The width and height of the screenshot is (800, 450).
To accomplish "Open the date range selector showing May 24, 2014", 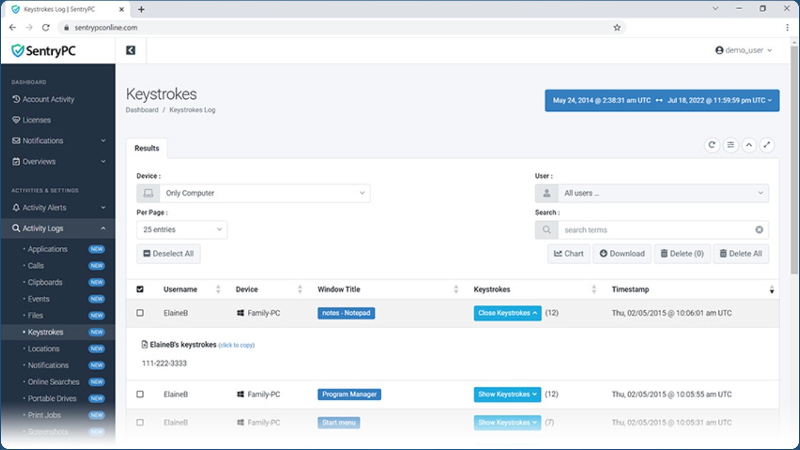I will click(x=662, y=100).
